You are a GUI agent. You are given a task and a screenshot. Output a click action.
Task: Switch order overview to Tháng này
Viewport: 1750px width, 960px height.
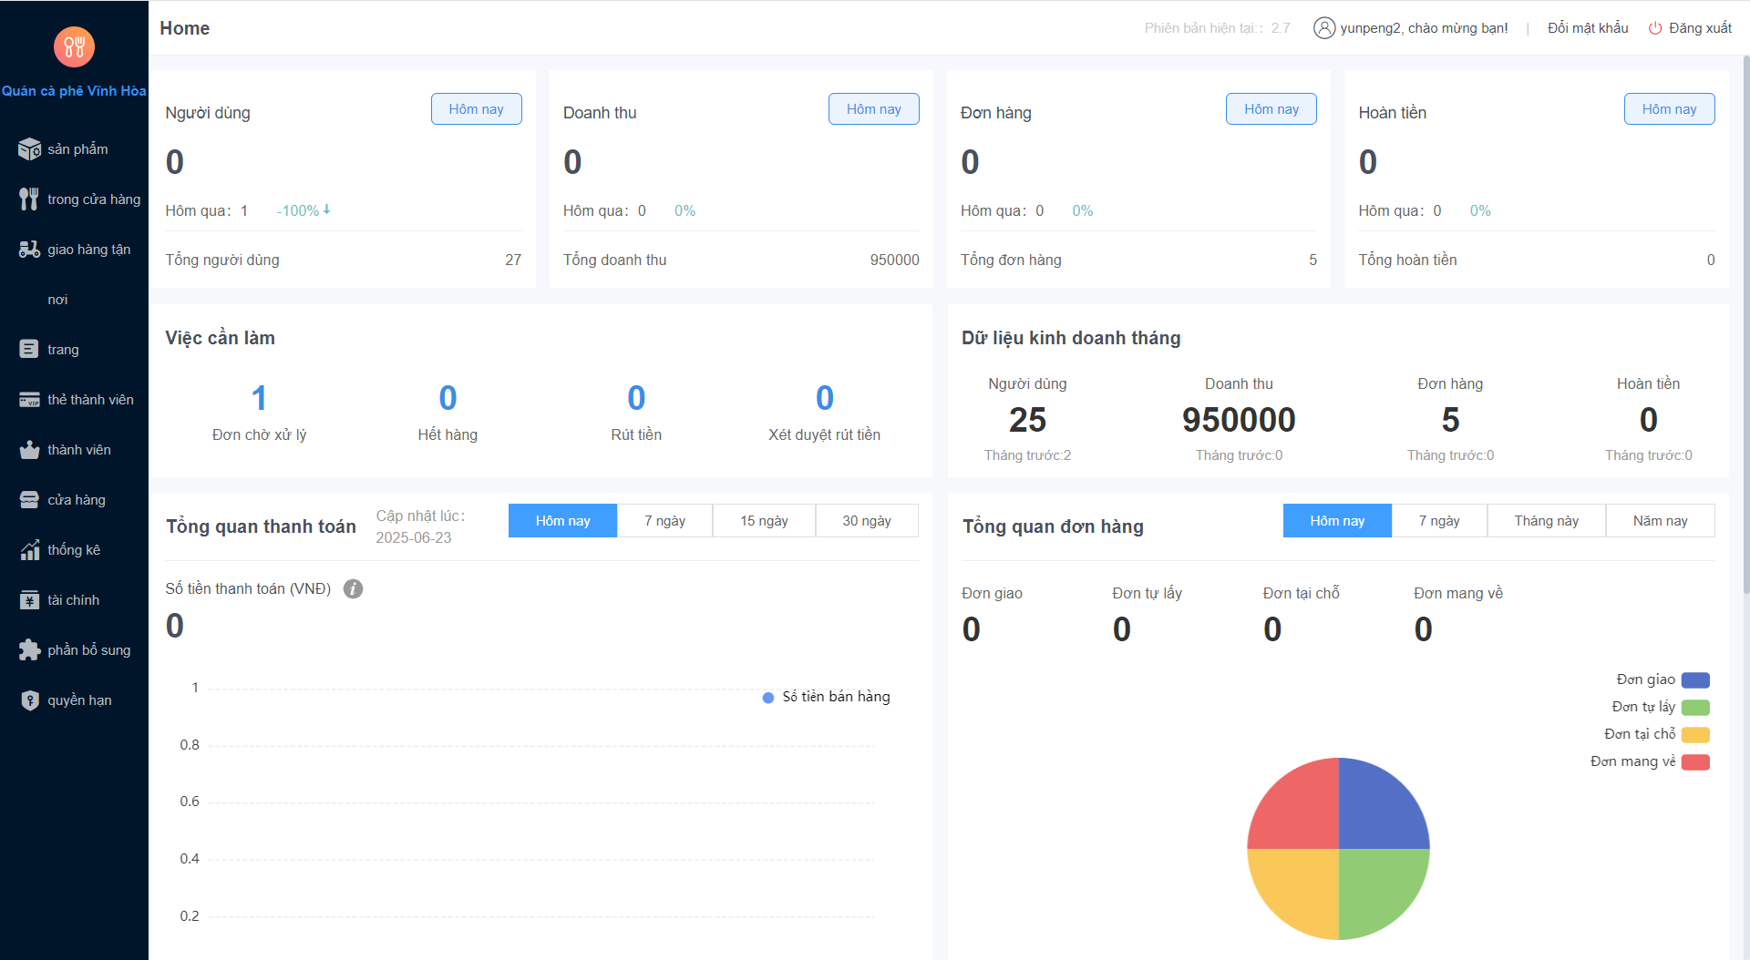pyautogui.click(x=1546, y=521)
